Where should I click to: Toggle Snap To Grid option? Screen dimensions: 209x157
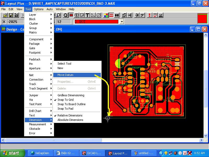coord(66,100)
